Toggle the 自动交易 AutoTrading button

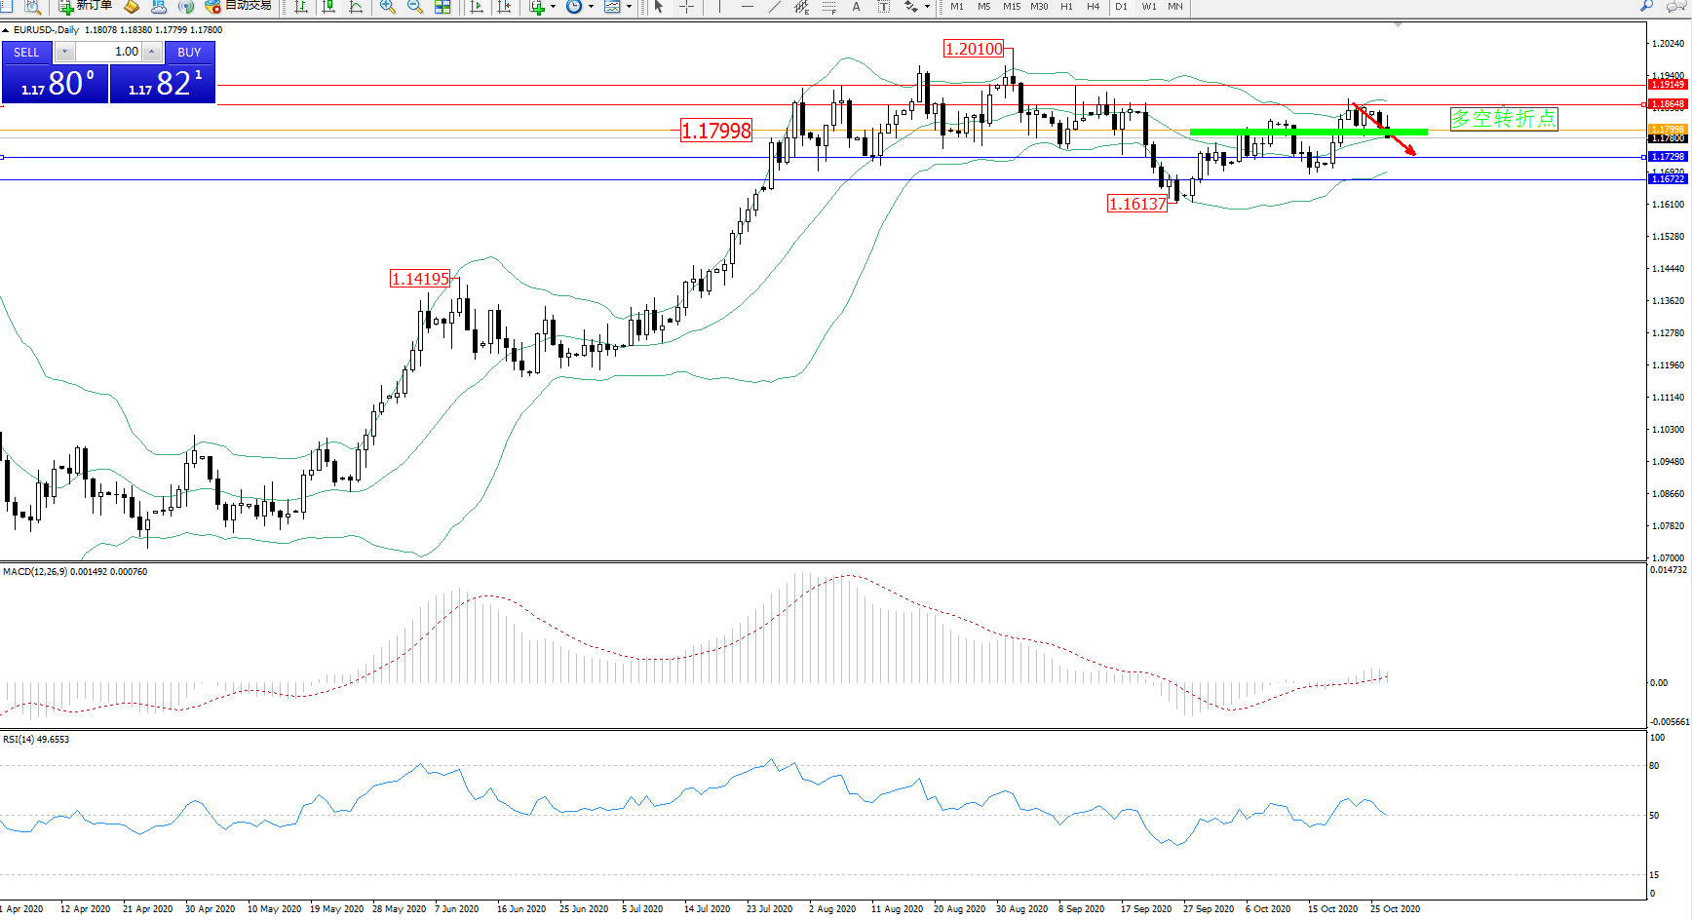point(239,7)
